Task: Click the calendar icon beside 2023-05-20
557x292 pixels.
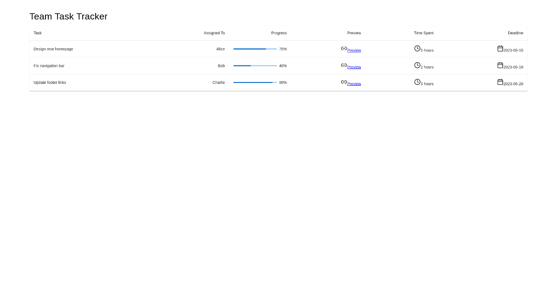Action: (500, 81)
